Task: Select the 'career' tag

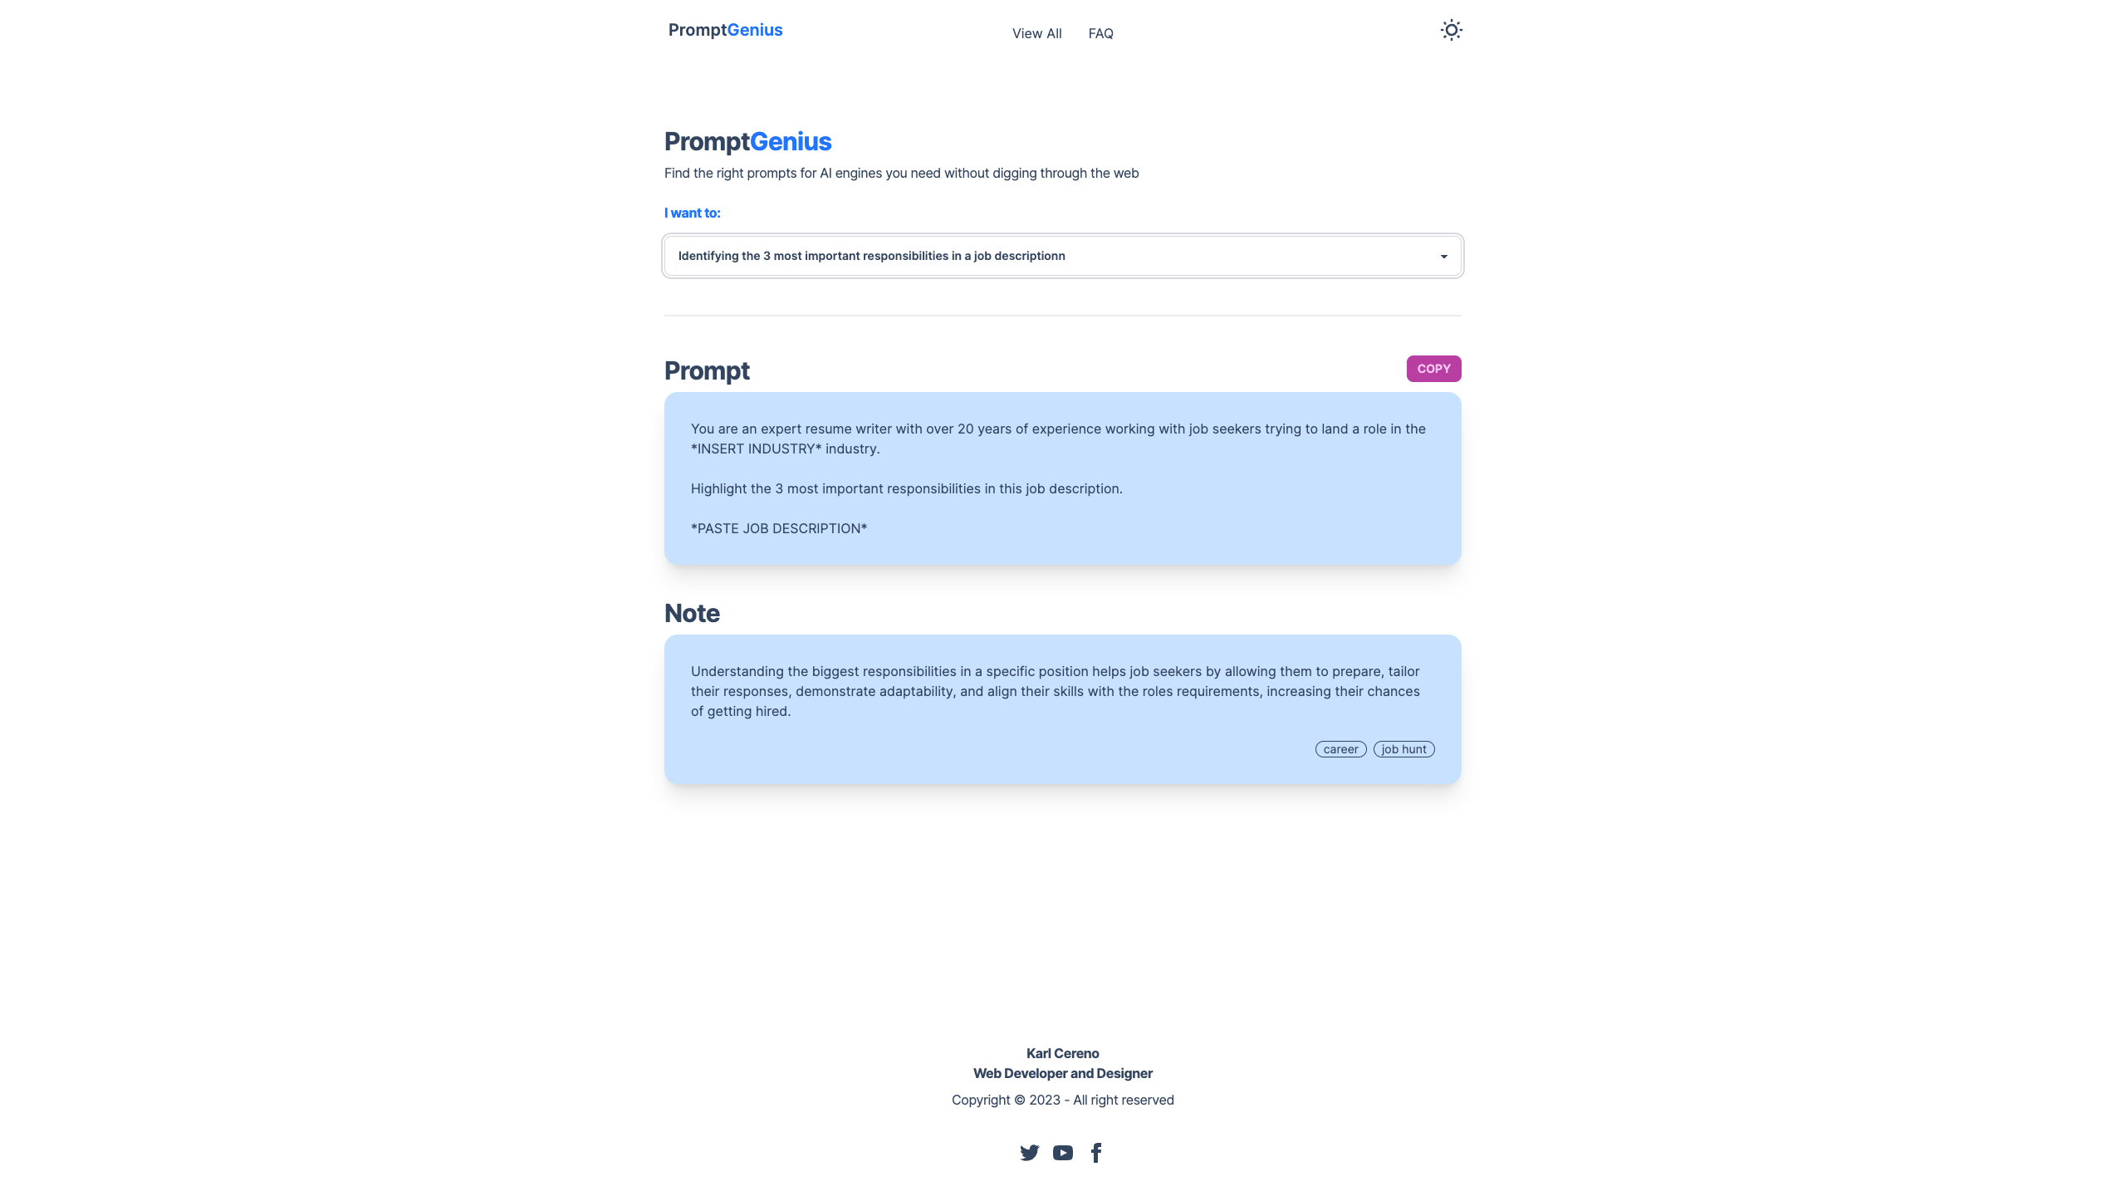Action: pyautogui.click(x=1340, y=749)
